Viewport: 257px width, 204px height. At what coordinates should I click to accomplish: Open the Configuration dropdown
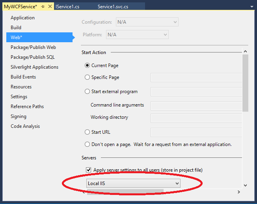147,22
